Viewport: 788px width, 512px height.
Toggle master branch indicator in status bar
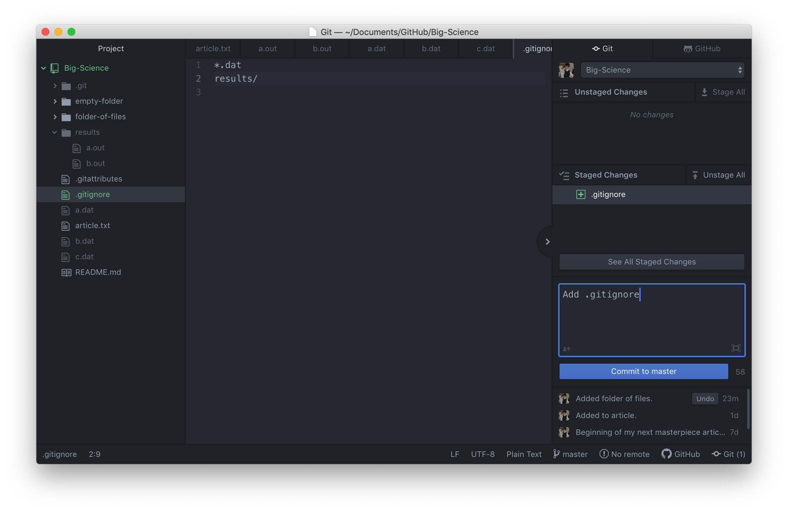pos(570,454)
